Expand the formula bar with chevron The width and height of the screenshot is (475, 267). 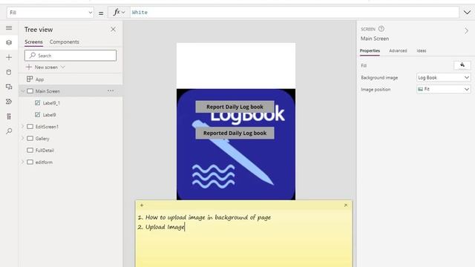pos(467,13)
